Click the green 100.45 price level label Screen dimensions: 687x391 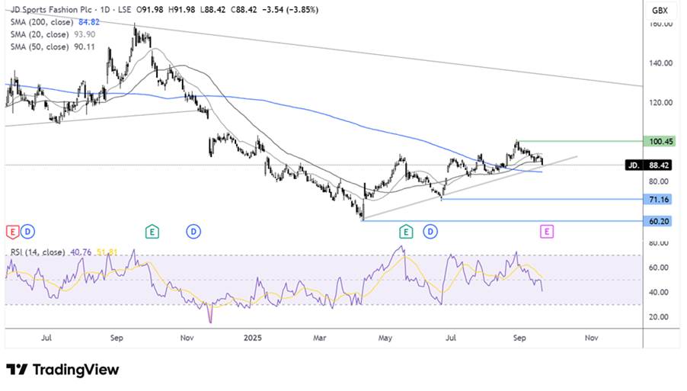click(x=660, y=141)
